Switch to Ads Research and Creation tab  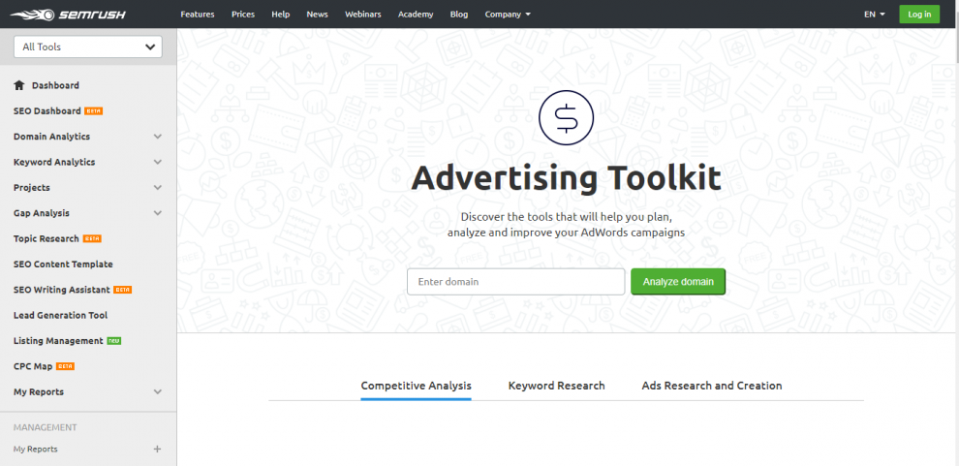click(711, 386)
